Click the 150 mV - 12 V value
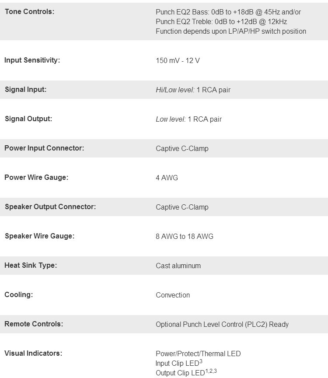328x378 pixels. pos(178,60)
